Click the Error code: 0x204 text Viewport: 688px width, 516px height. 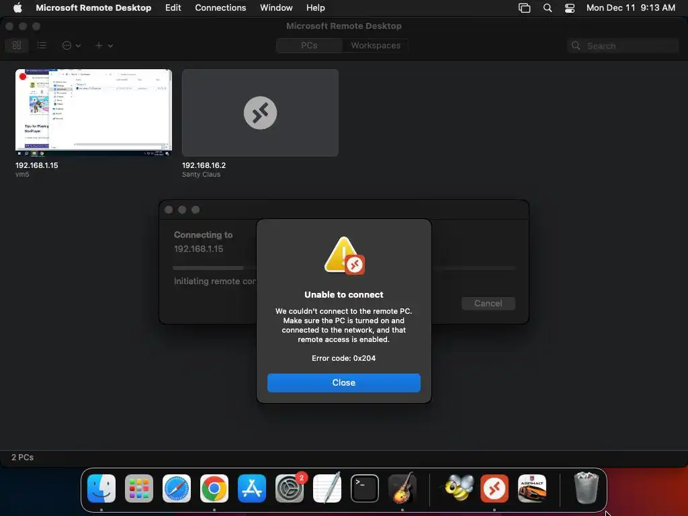343,358
